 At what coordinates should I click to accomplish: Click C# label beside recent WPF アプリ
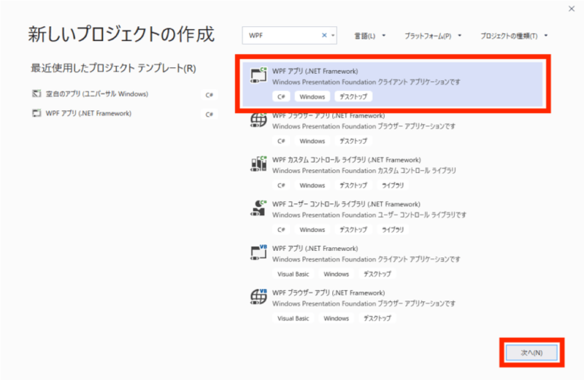pyautogui.click(x=210, y=115)
